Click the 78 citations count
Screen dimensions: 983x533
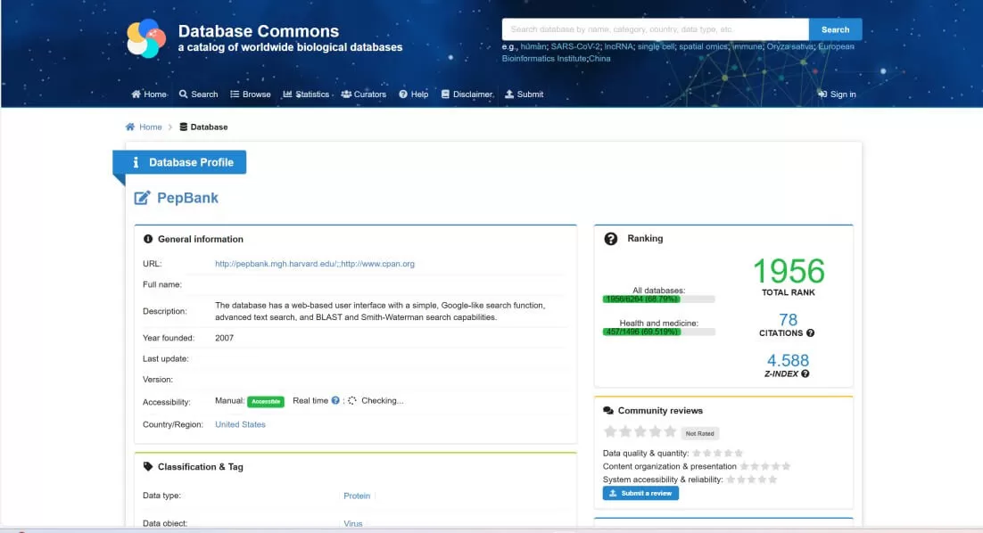click(x=788, y=320)
